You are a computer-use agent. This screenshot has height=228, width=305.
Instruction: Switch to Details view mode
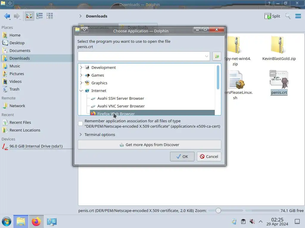point(50,16)
